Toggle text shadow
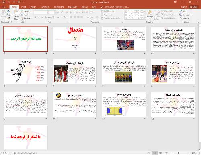 [x=46, y=17]
